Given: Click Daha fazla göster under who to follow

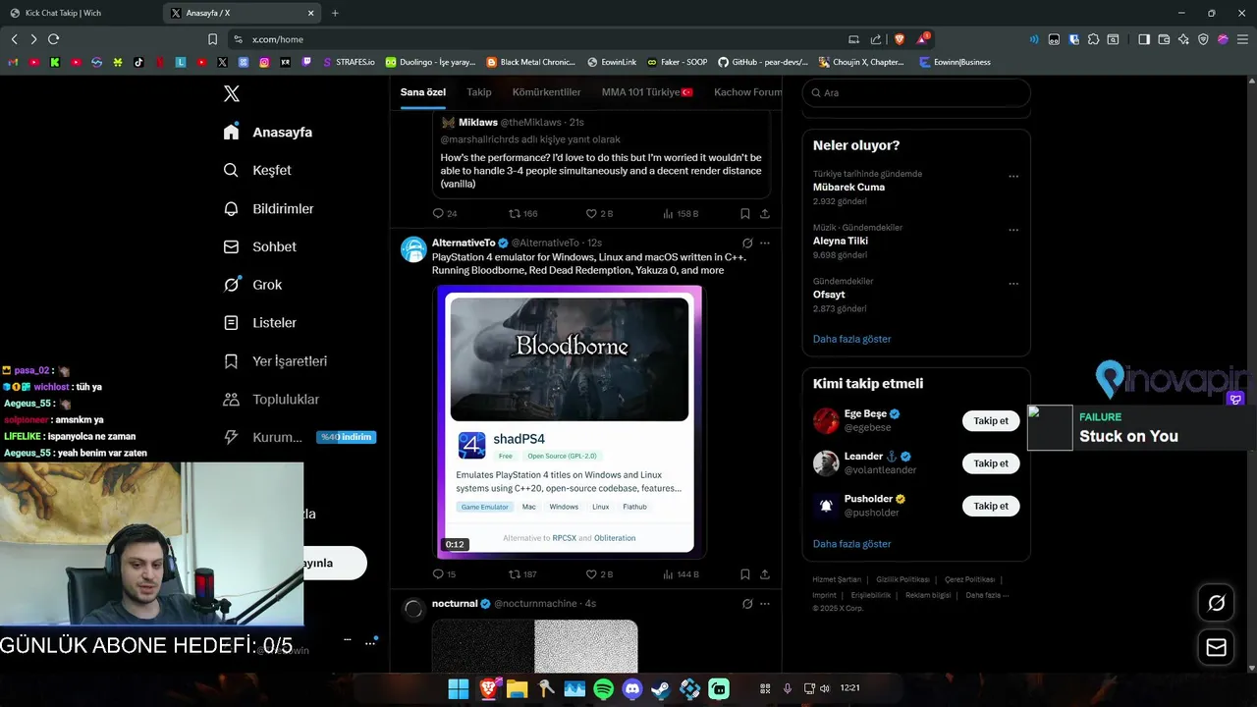Looking at the screenshot, I should pyautogui.click(x=851, y=544).
